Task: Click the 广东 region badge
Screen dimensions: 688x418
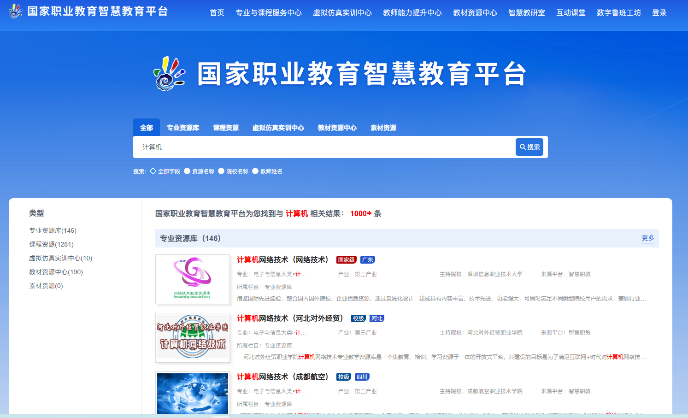Action: pos(368,260)
